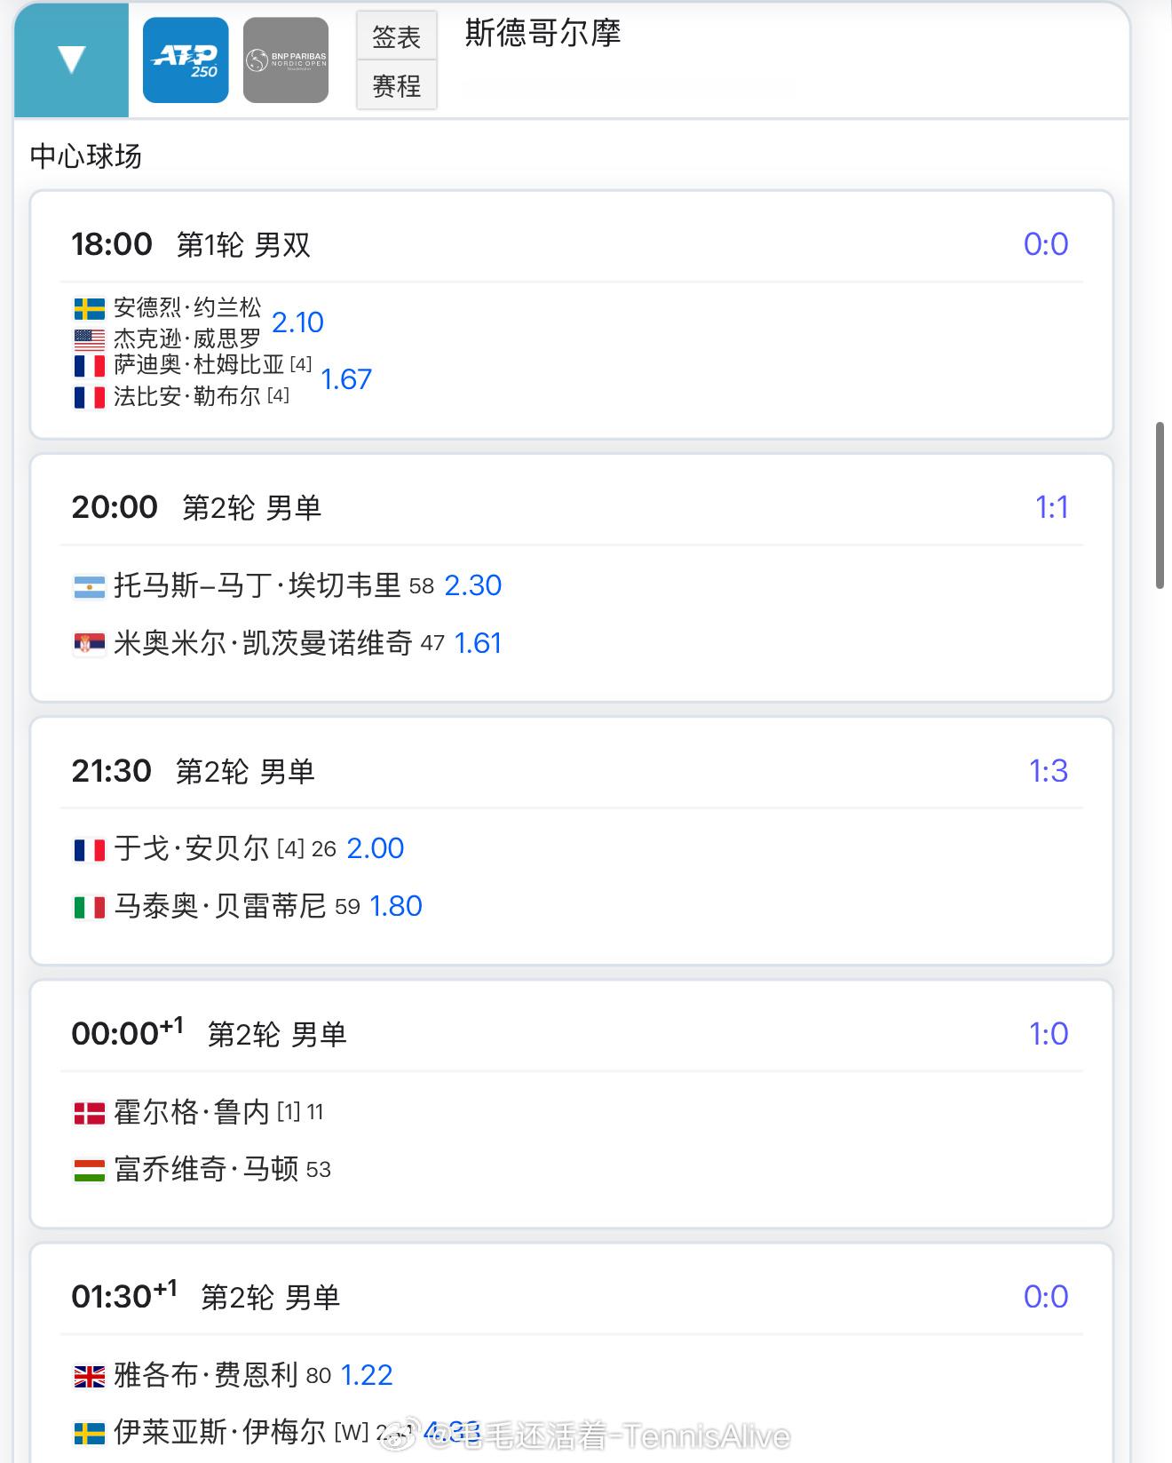The width and height of the screenshot is (1172, 1463).
Task: Select odds 1.80 for 马泰奥·贝雷蒂尼
Action: [x=395, y=905]
